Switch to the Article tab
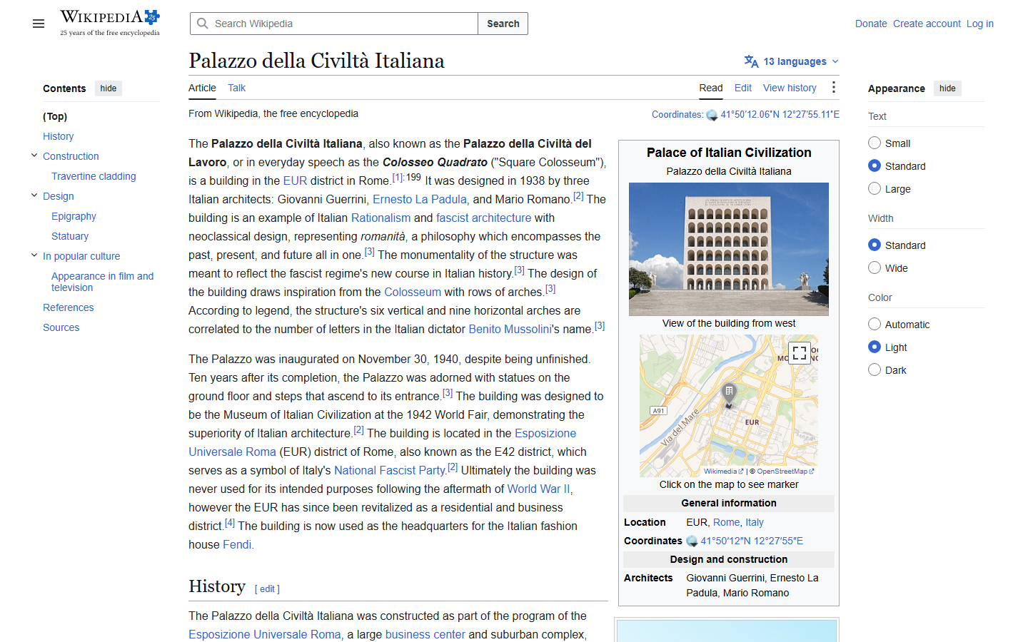 (x=202, y=88)
